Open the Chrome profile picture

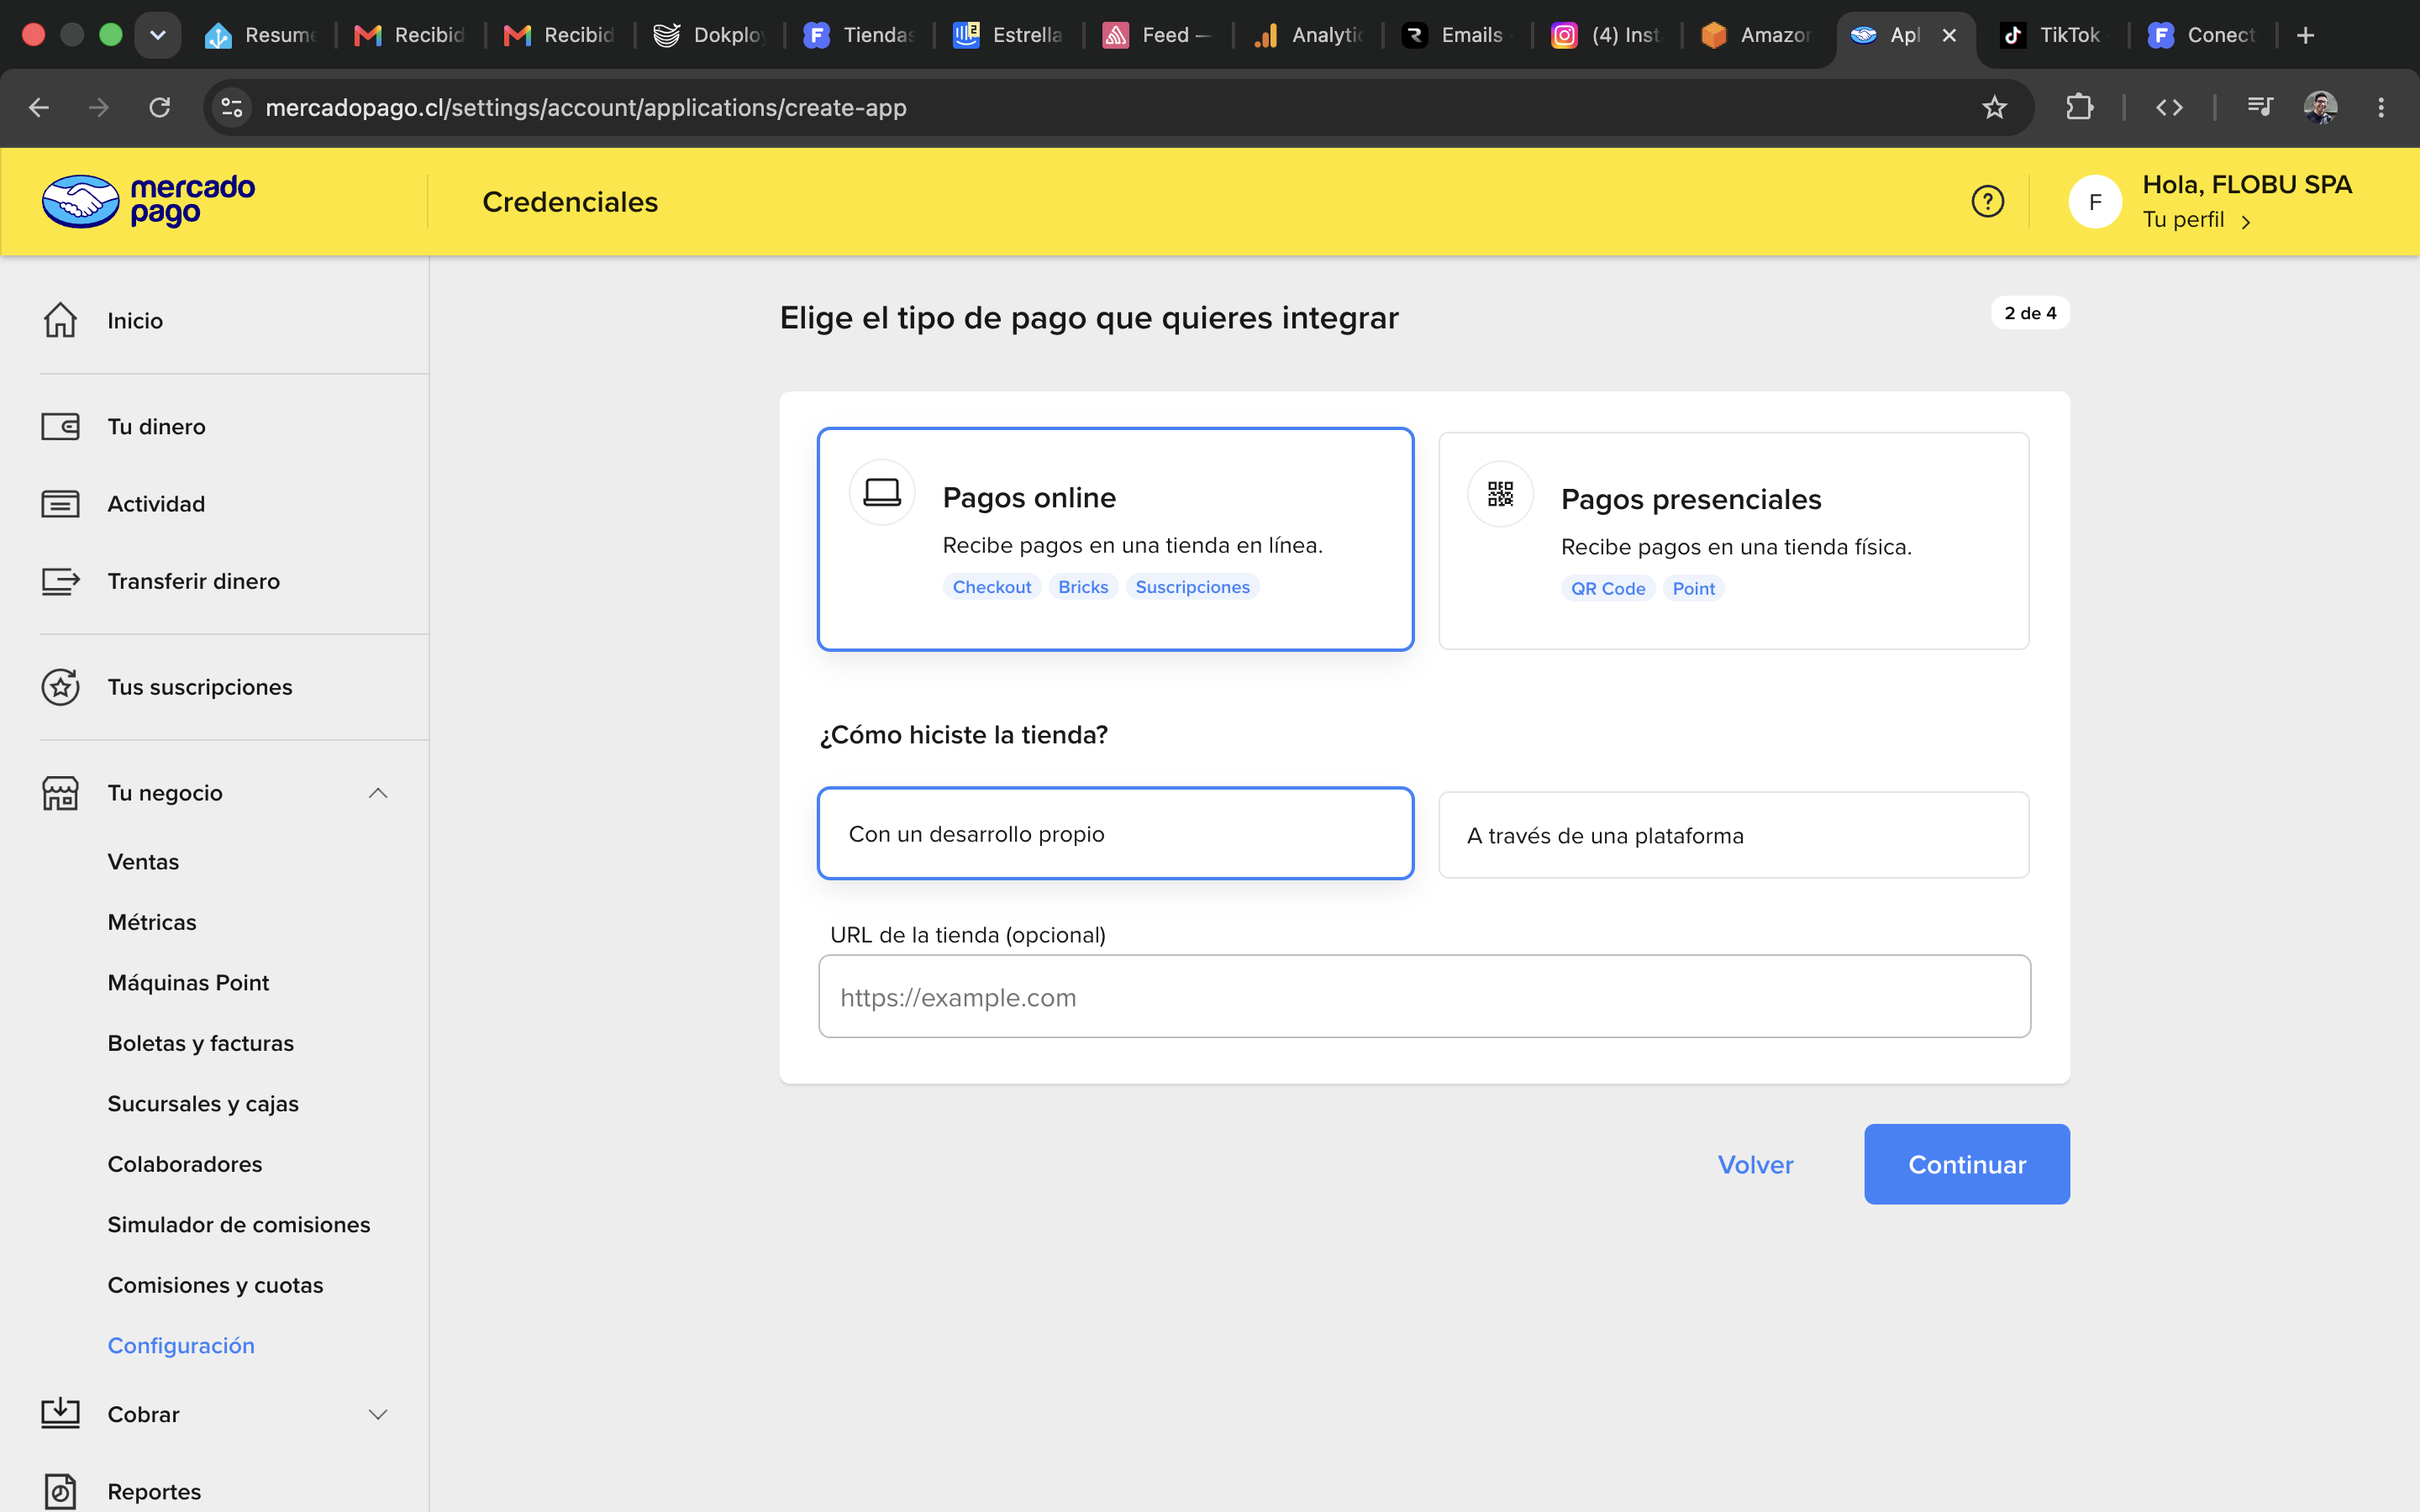(2320, 107)
